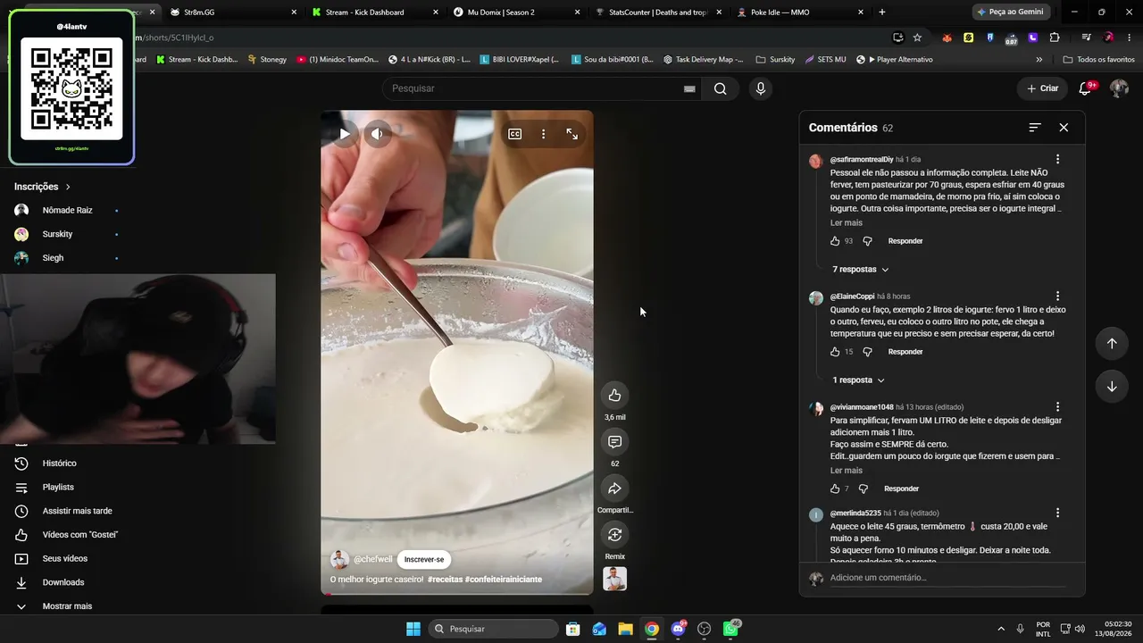1143x643 pixels.
Task: Open Seus vídeos in the sidebar
Action: (67, 559)
